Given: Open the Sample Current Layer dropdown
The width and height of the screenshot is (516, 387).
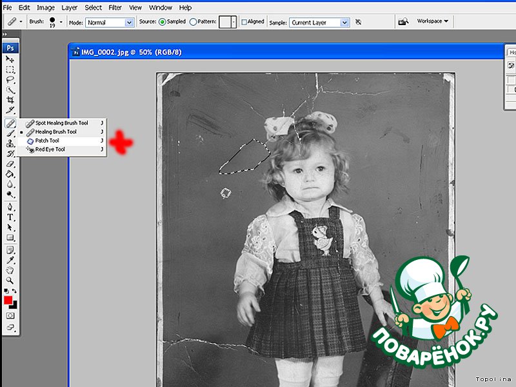Looking at the screenshot, I should pos(319,22).
